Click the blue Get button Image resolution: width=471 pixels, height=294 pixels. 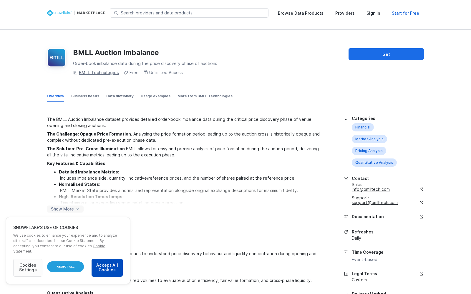(386, 54)
